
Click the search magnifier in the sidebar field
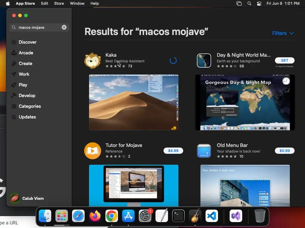[x=14, y=27]
